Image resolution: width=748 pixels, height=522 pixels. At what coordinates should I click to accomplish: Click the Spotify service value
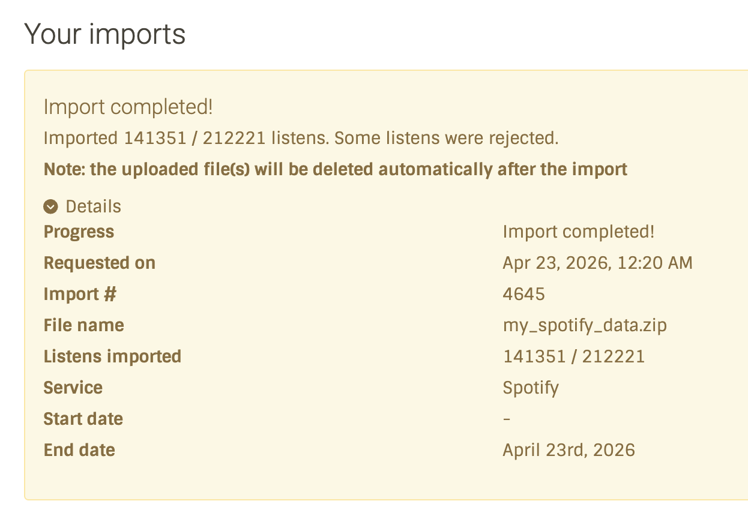[531, 388]
